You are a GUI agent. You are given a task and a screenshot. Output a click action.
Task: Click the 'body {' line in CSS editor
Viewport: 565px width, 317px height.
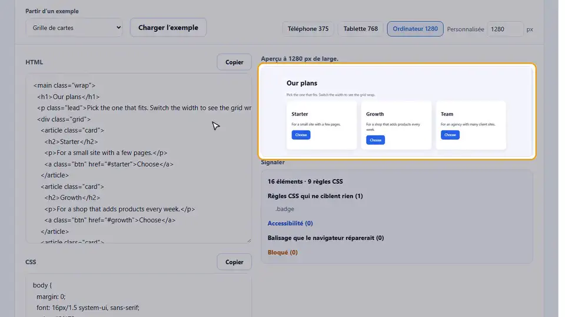click(x=42, y=285)
